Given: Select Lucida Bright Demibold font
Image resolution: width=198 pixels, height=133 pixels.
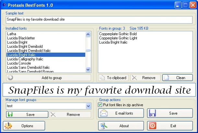Looking at the screenshot, I should [46, 46].
